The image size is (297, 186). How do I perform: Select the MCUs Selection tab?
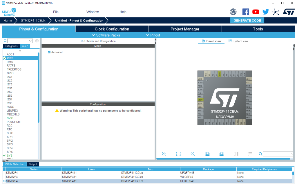(x=15, y=164)
